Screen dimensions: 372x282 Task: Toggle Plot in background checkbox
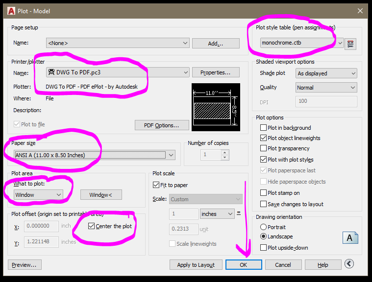[263, 128]
